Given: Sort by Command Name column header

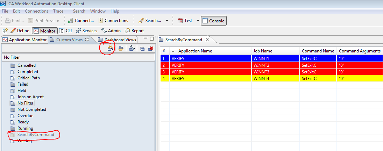Looking at the screenshot, I should click(x=318, y=51).
